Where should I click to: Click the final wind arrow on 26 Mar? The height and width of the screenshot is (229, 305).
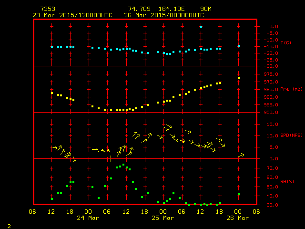tap(241, 156)
